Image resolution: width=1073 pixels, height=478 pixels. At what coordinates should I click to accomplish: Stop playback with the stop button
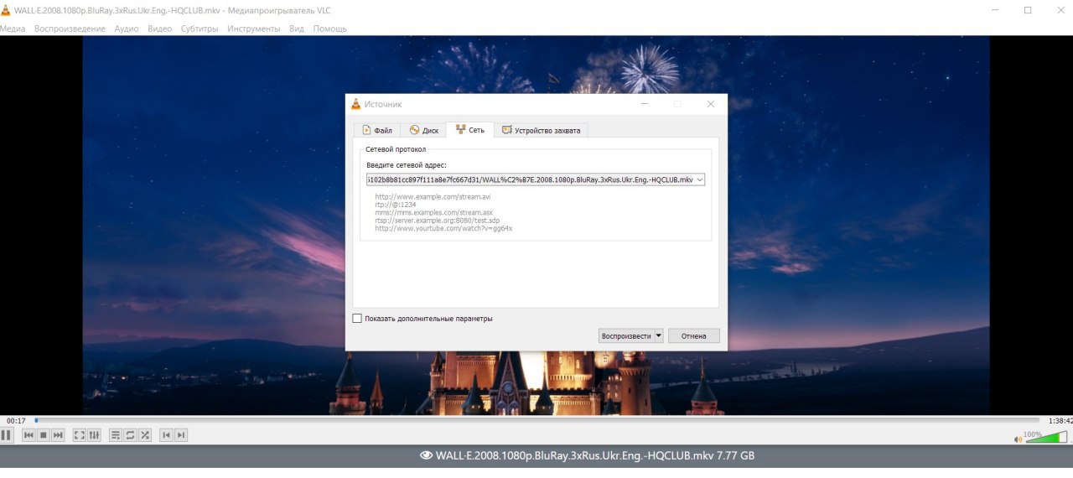point(44,434)
